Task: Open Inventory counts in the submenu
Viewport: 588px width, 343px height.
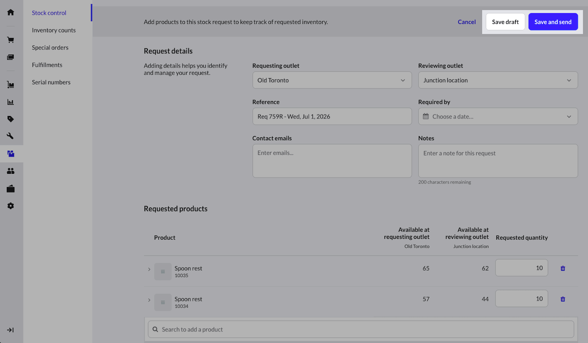Action: coord(54,30)
